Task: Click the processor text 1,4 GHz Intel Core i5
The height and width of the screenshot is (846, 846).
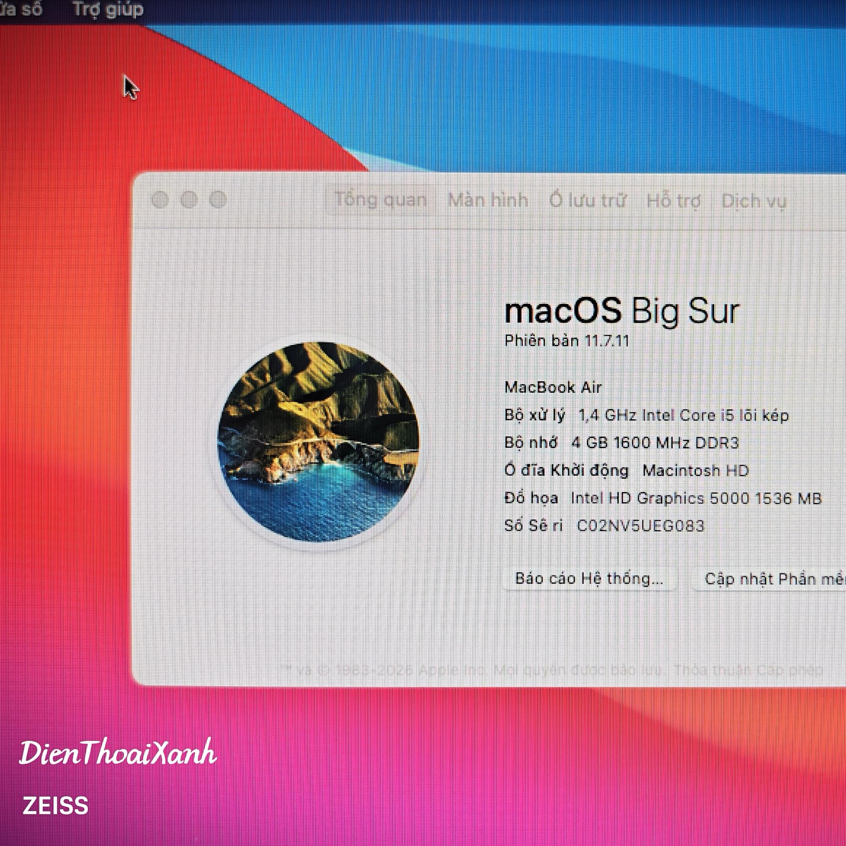Action: [656, 415]
